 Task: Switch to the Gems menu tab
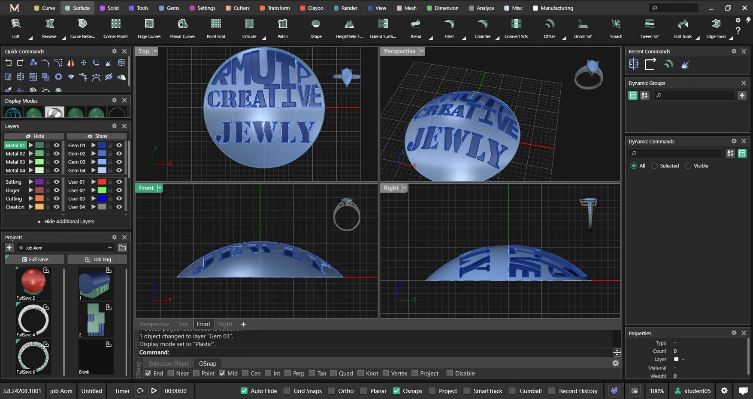(169, 8)
